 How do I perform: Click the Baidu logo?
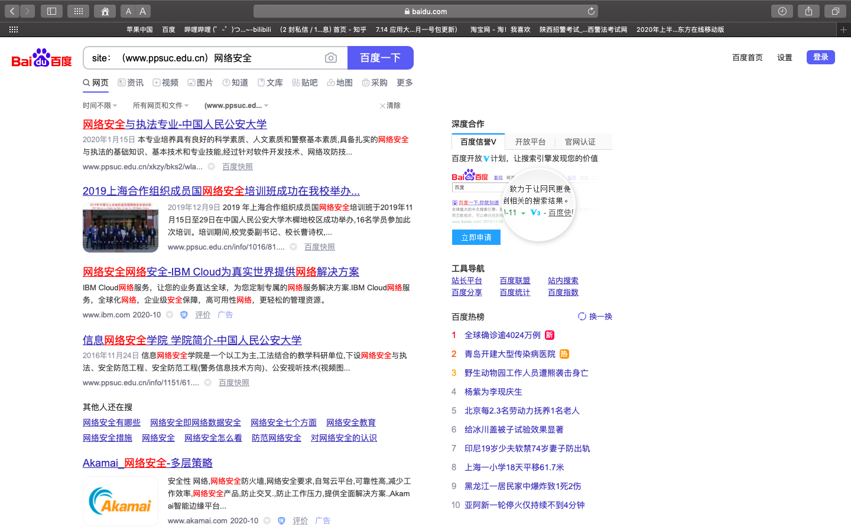pos(41,58)
